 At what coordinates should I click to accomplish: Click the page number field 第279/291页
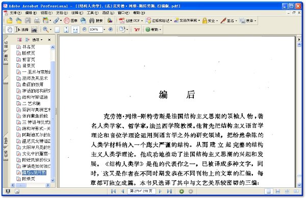click(141, 191)
